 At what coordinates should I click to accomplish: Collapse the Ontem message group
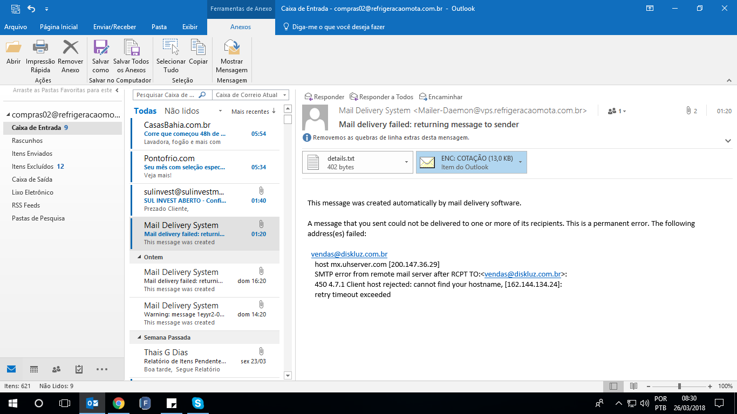click(139, 257)
